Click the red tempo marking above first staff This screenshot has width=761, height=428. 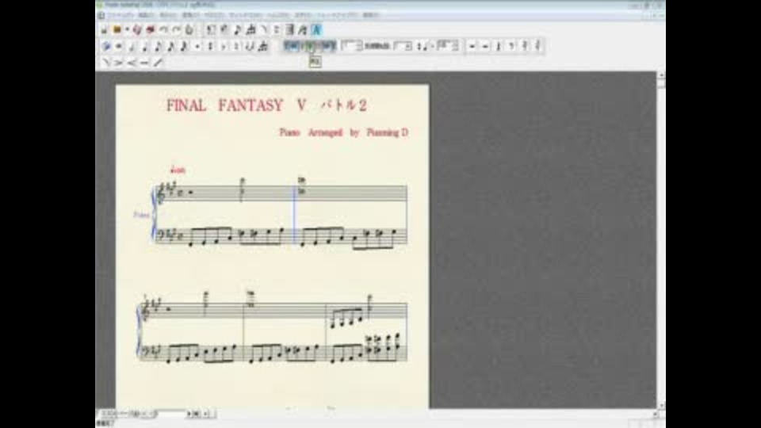(178, 170)
